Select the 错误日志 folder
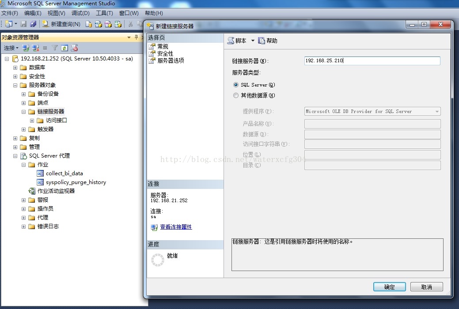Viewport: 459px width, 309px height. (x=48, y=226)
